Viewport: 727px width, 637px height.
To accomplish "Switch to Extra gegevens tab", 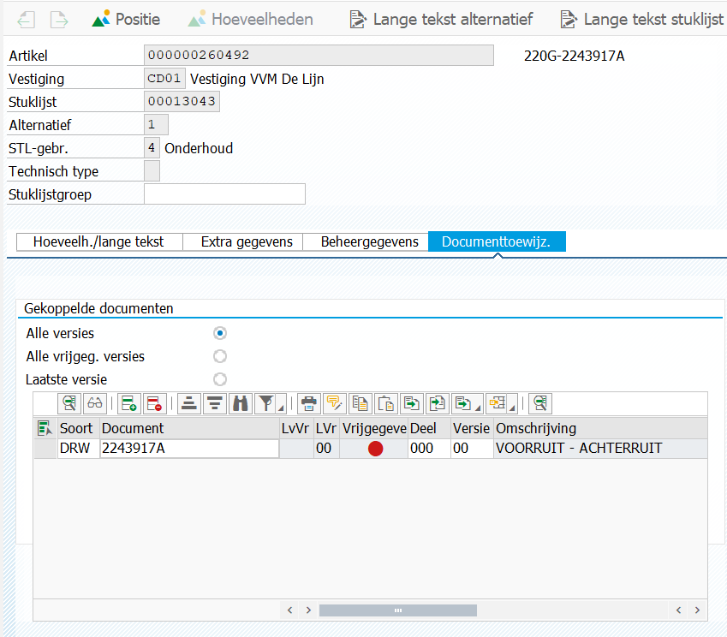I will pos(243,241).
